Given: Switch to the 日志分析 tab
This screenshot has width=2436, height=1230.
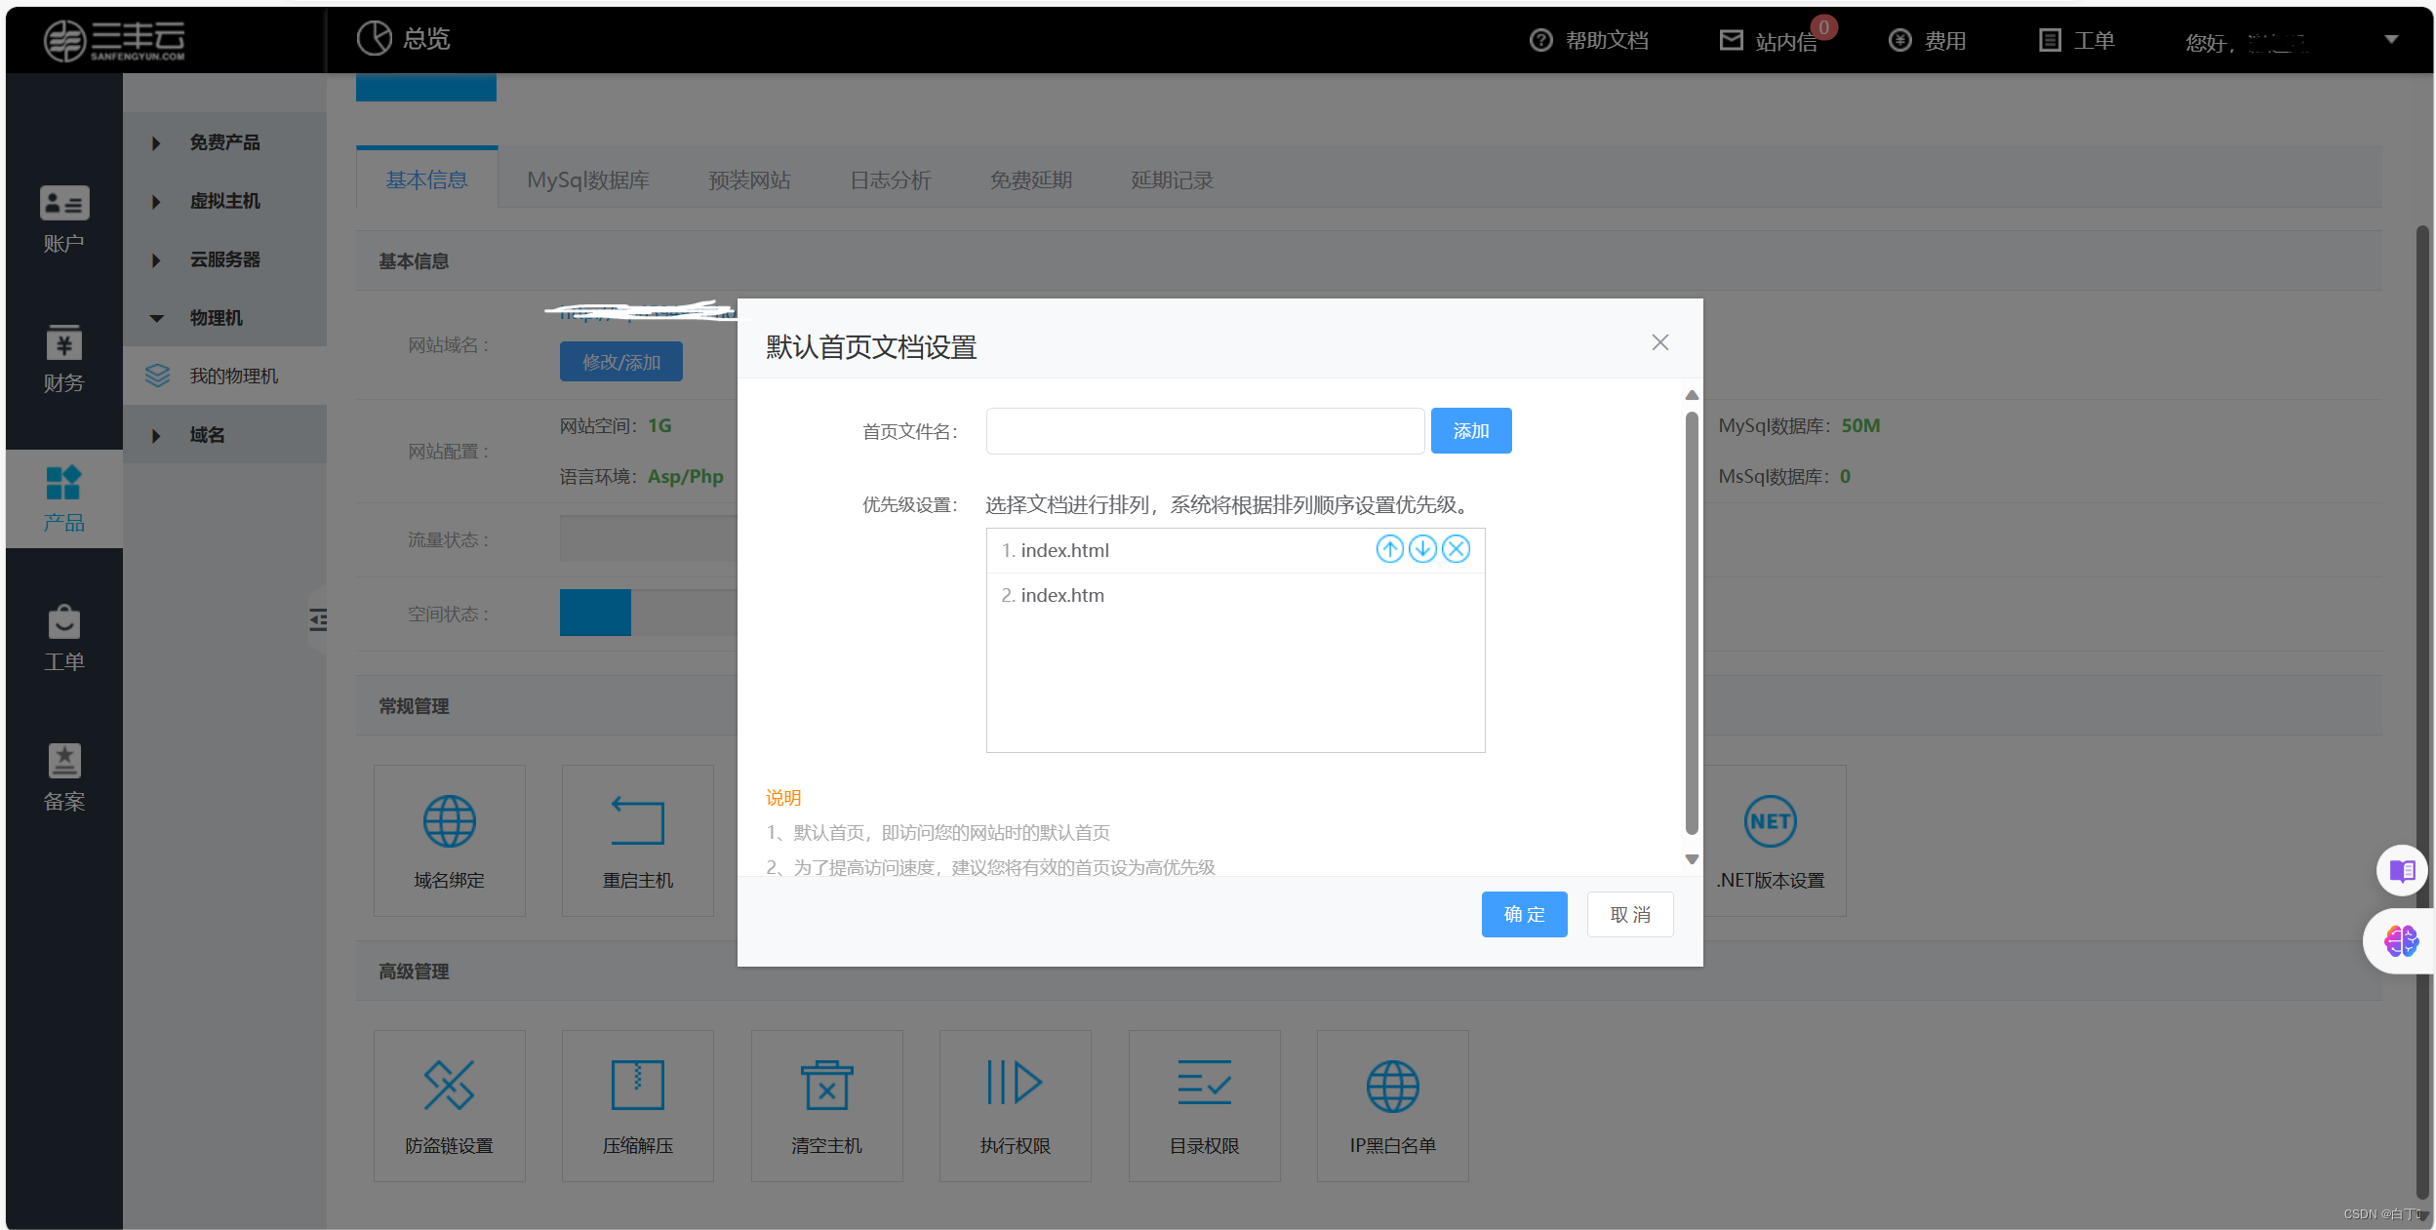Looking at the screenshot, I should [891, 179].
